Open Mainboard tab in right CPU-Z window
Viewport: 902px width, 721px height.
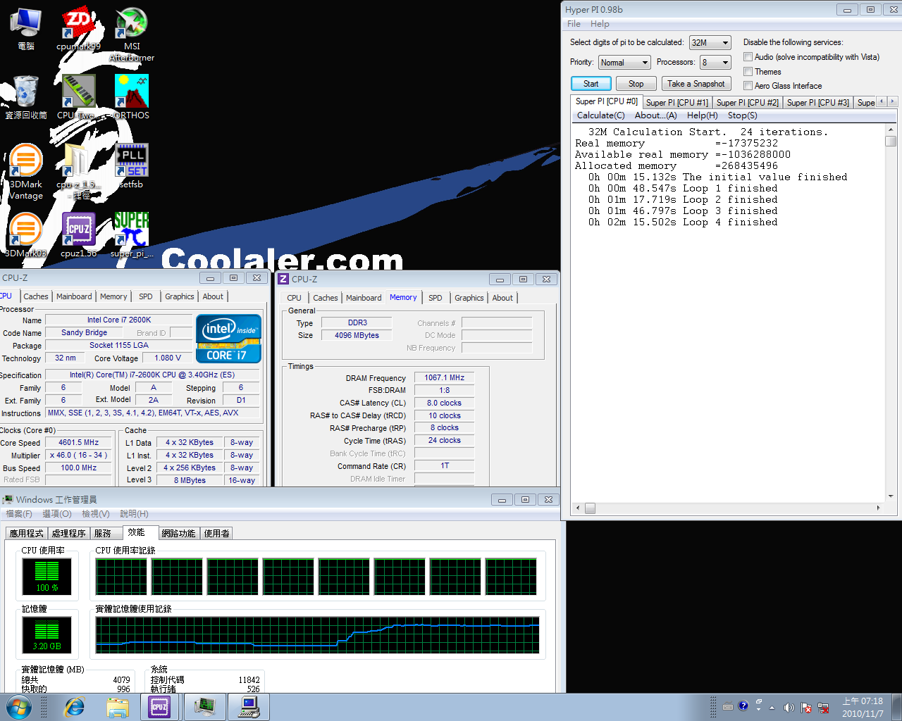pos(363,298)
